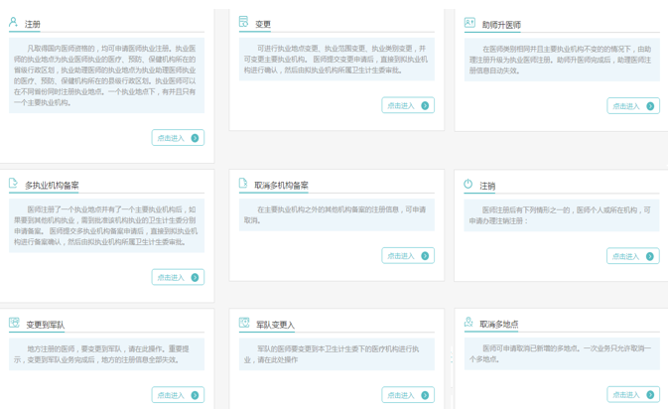Click the description text under 取消多地点
The height and width of the screenshot is (409, 668).
tap(562, 353)
